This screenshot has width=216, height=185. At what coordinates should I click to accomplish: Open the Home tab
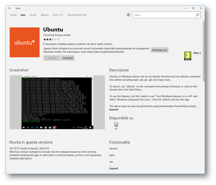(13, 15)
